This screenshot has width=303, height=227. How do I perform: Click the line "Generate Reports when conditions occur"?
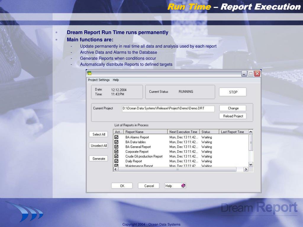pyautogui.click(x=118, y=58)
